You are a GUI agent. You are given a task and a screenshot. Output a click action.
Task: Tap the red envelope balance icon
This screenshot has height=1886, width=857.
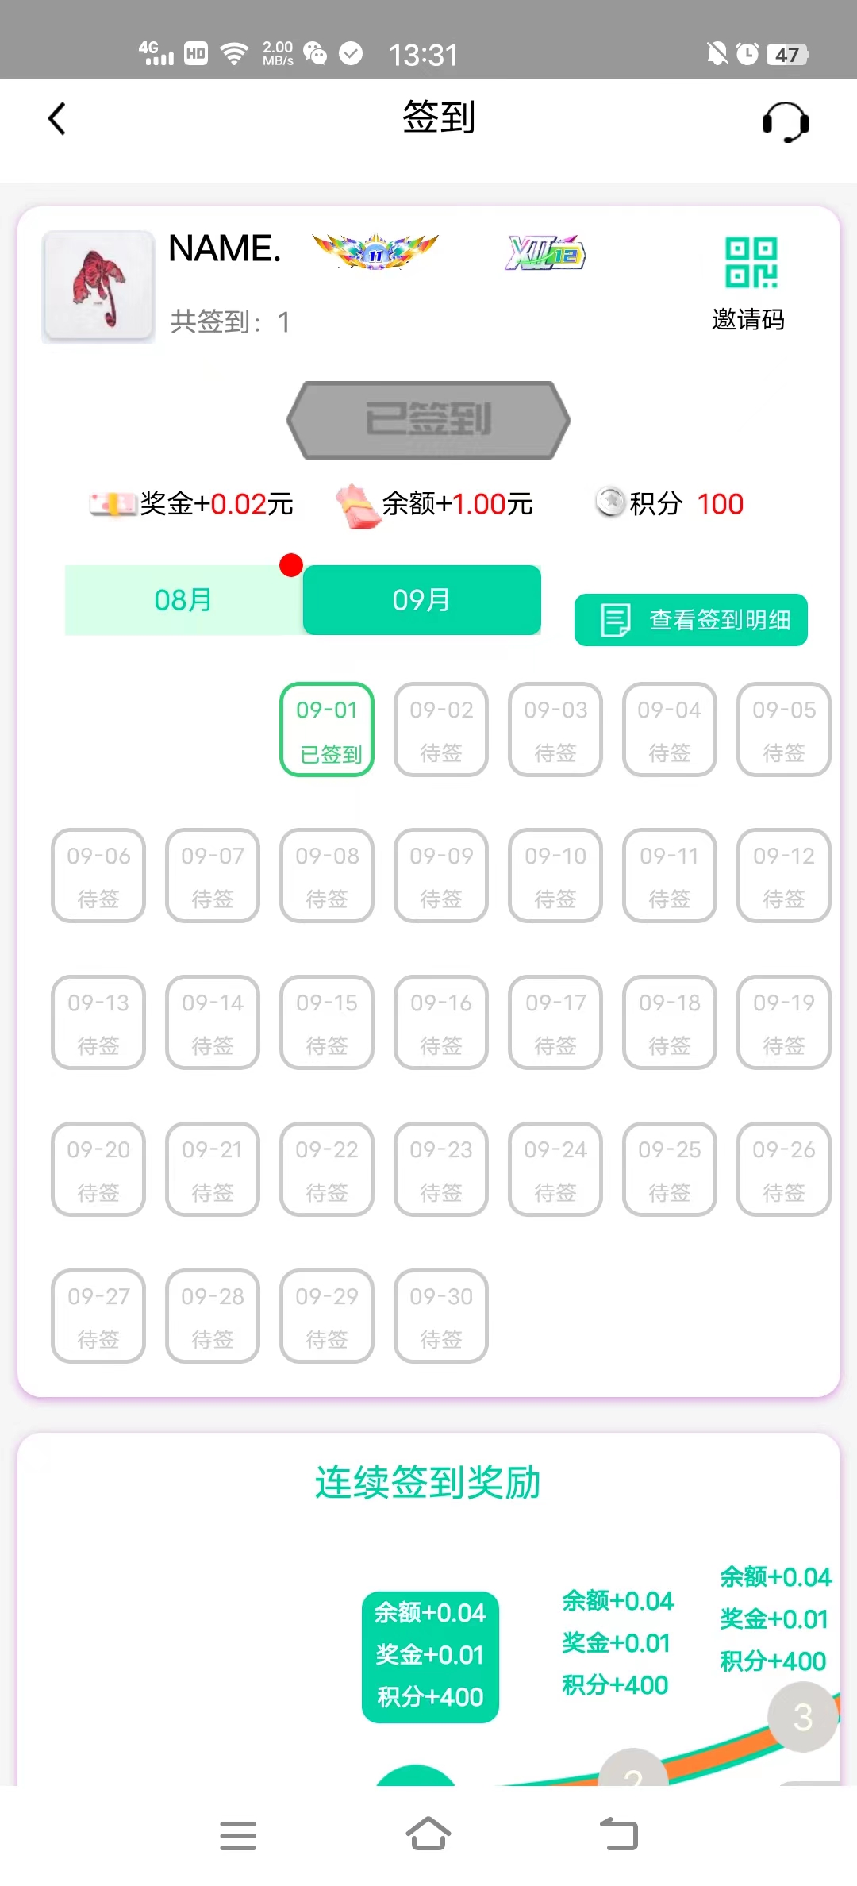coord(355,506)
